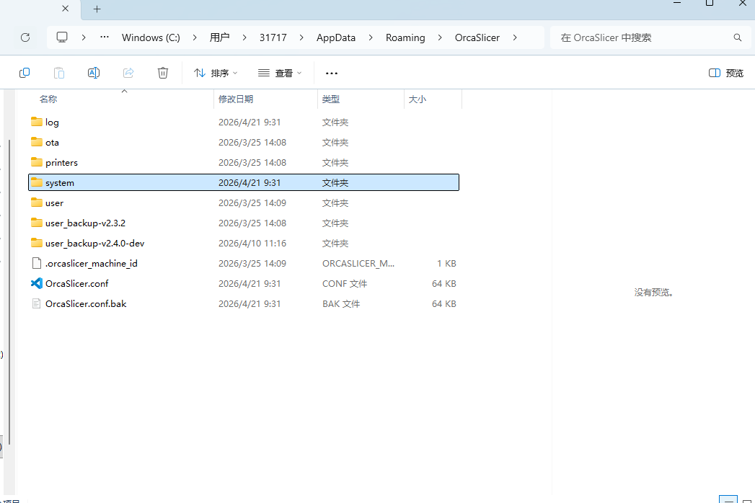This screenshot has height=503, width=755.
Task: Click the search magnifier icon
Action: pos(737,37)
